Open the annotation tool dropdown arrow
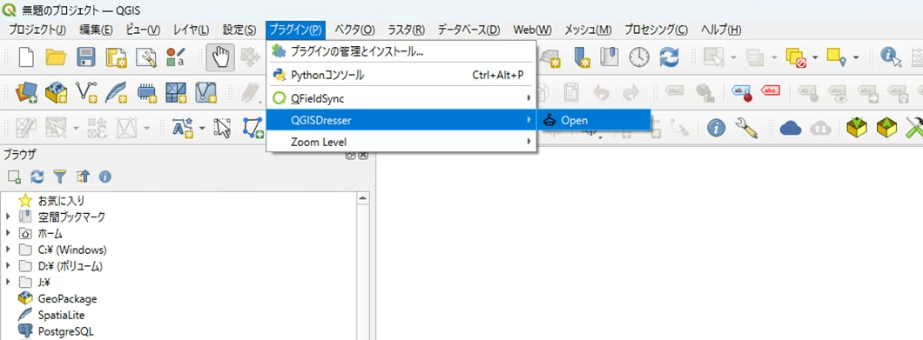This screenshot has width=923, height=340. pyautogui.click(x=202, y=127)
